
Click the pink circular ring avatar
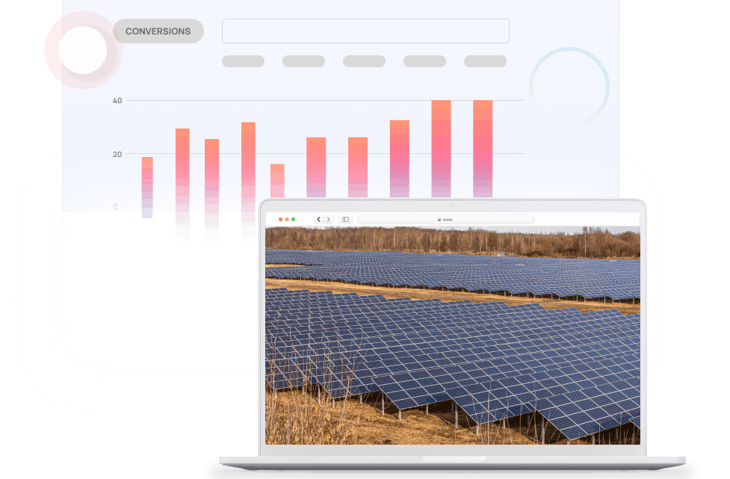point(83,51)
